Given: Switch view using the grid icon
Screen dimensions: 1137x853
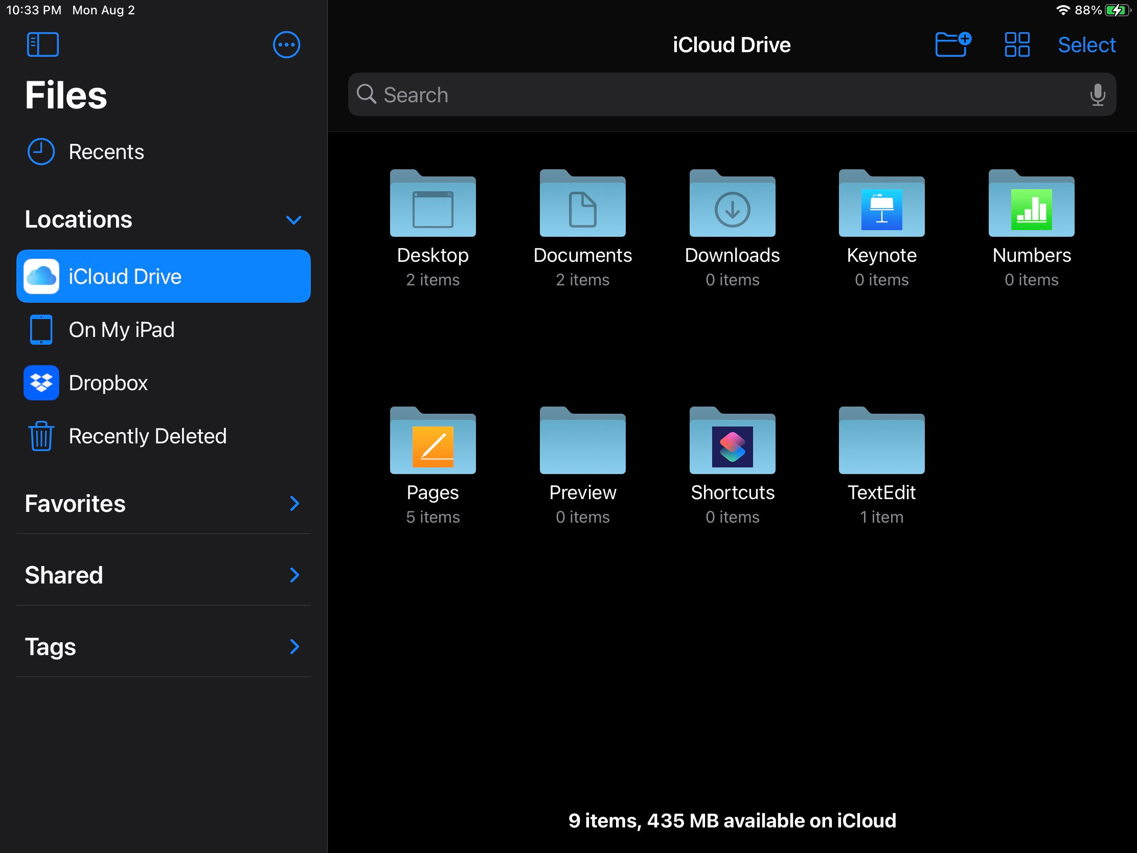Looking at the screenshot, I should click(1017, 44).
